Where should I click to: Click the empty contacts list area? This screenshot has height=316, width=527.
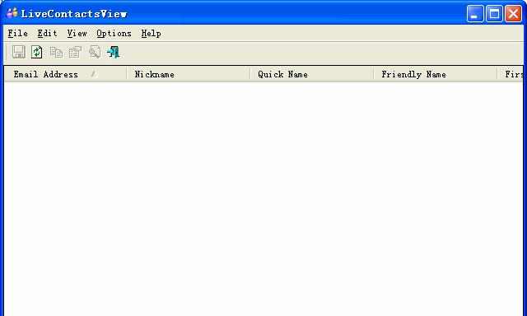point(263,199)
